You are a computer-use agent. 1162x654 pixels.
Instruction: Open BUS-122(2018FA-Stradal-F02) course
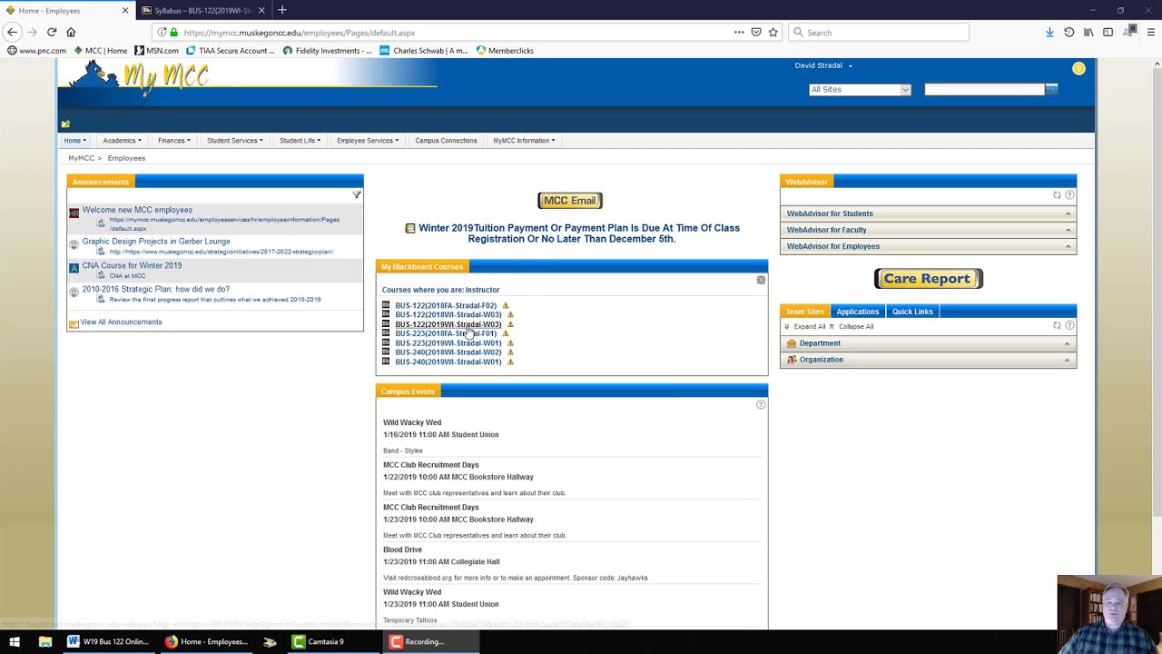[446, 306]
